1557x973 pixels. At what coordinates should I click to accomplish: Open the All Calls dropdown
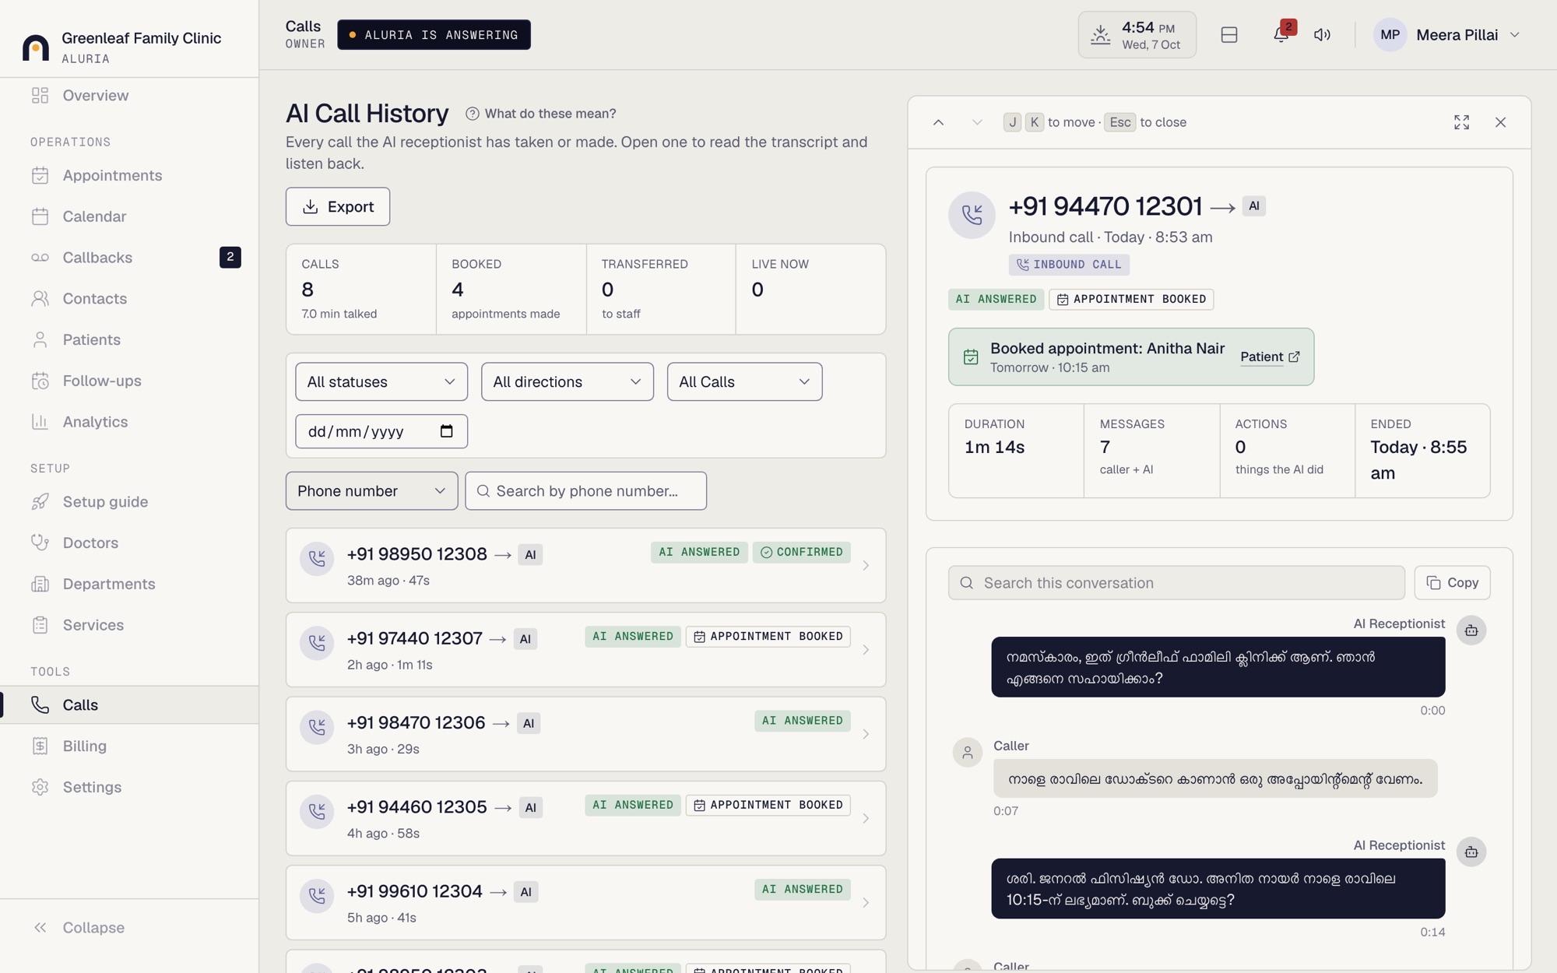[x=744, y=381]
